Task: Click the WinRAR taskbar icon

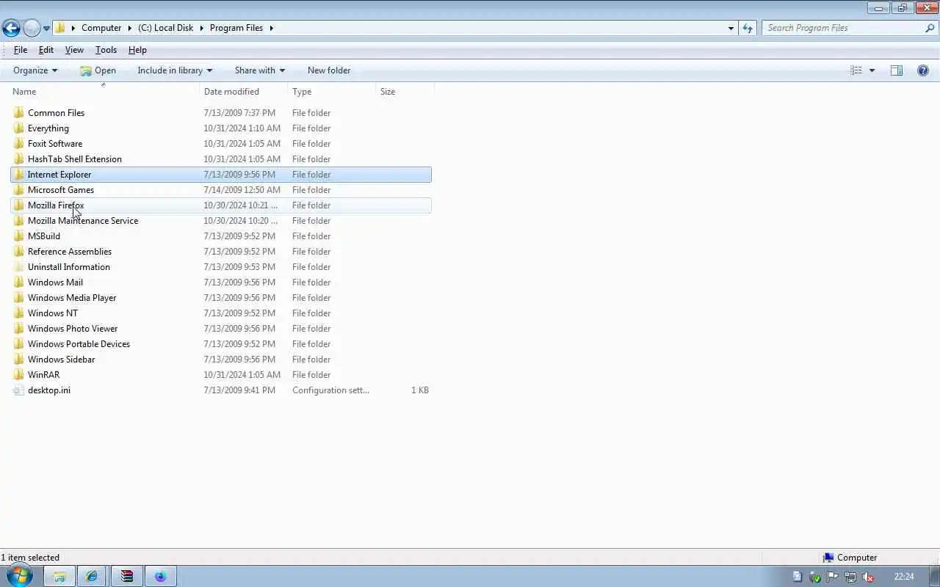Action: [x=126, y=577]
